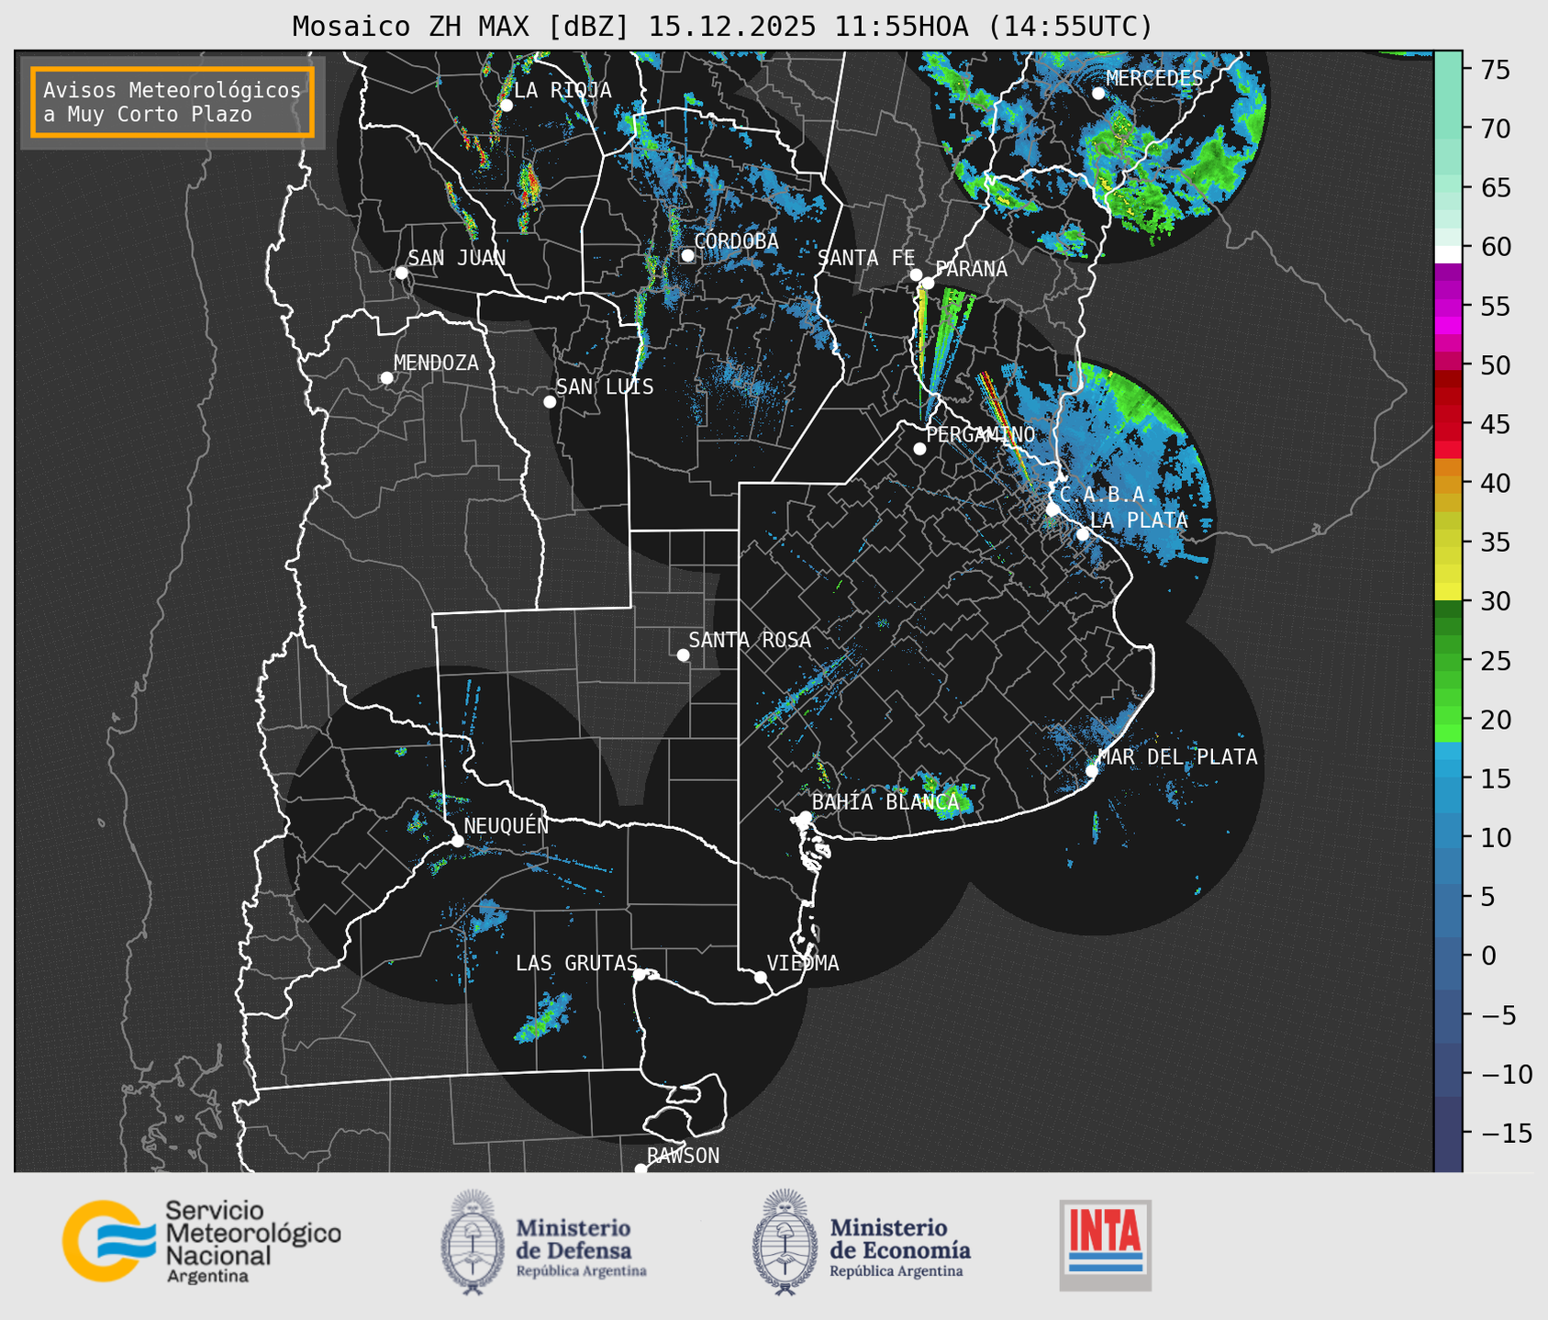Click the red INTA logo

(1105, 1244)
